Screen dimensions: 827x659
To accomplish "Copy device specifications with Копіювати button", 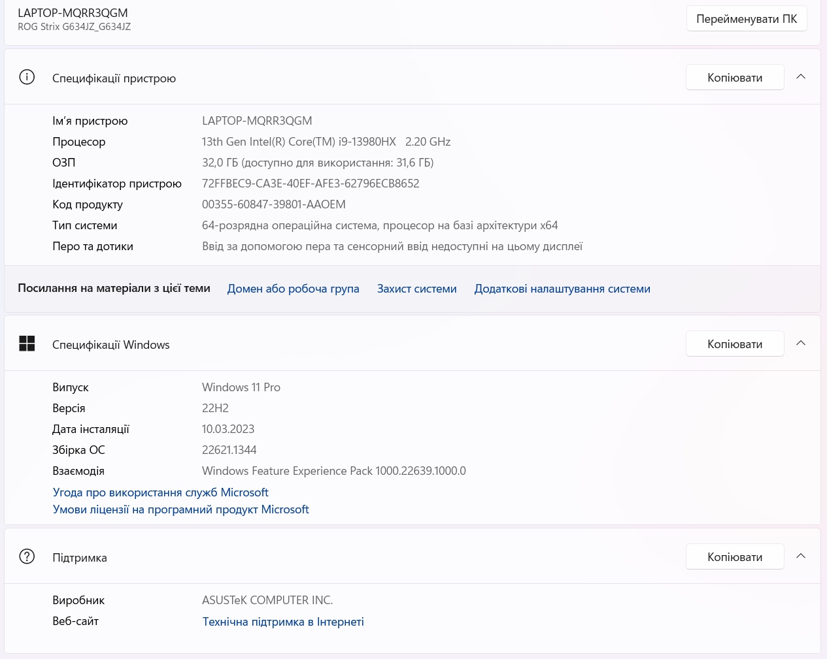I will [734, 78].
